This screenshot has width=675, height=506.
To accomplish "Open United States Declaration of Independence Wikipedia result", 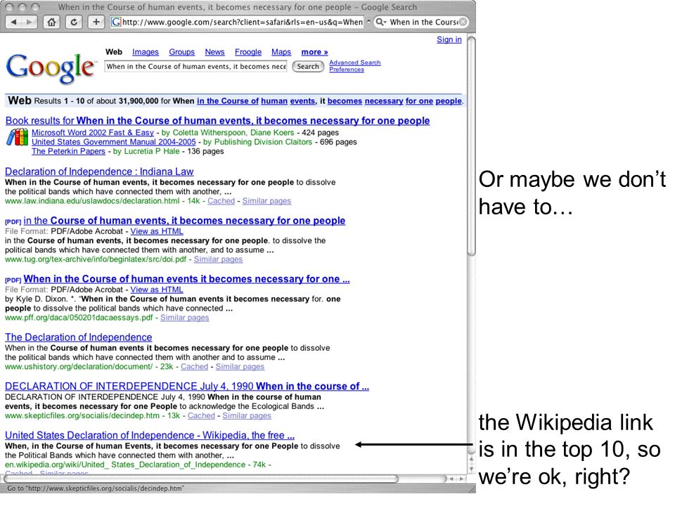I will [150, 436].
